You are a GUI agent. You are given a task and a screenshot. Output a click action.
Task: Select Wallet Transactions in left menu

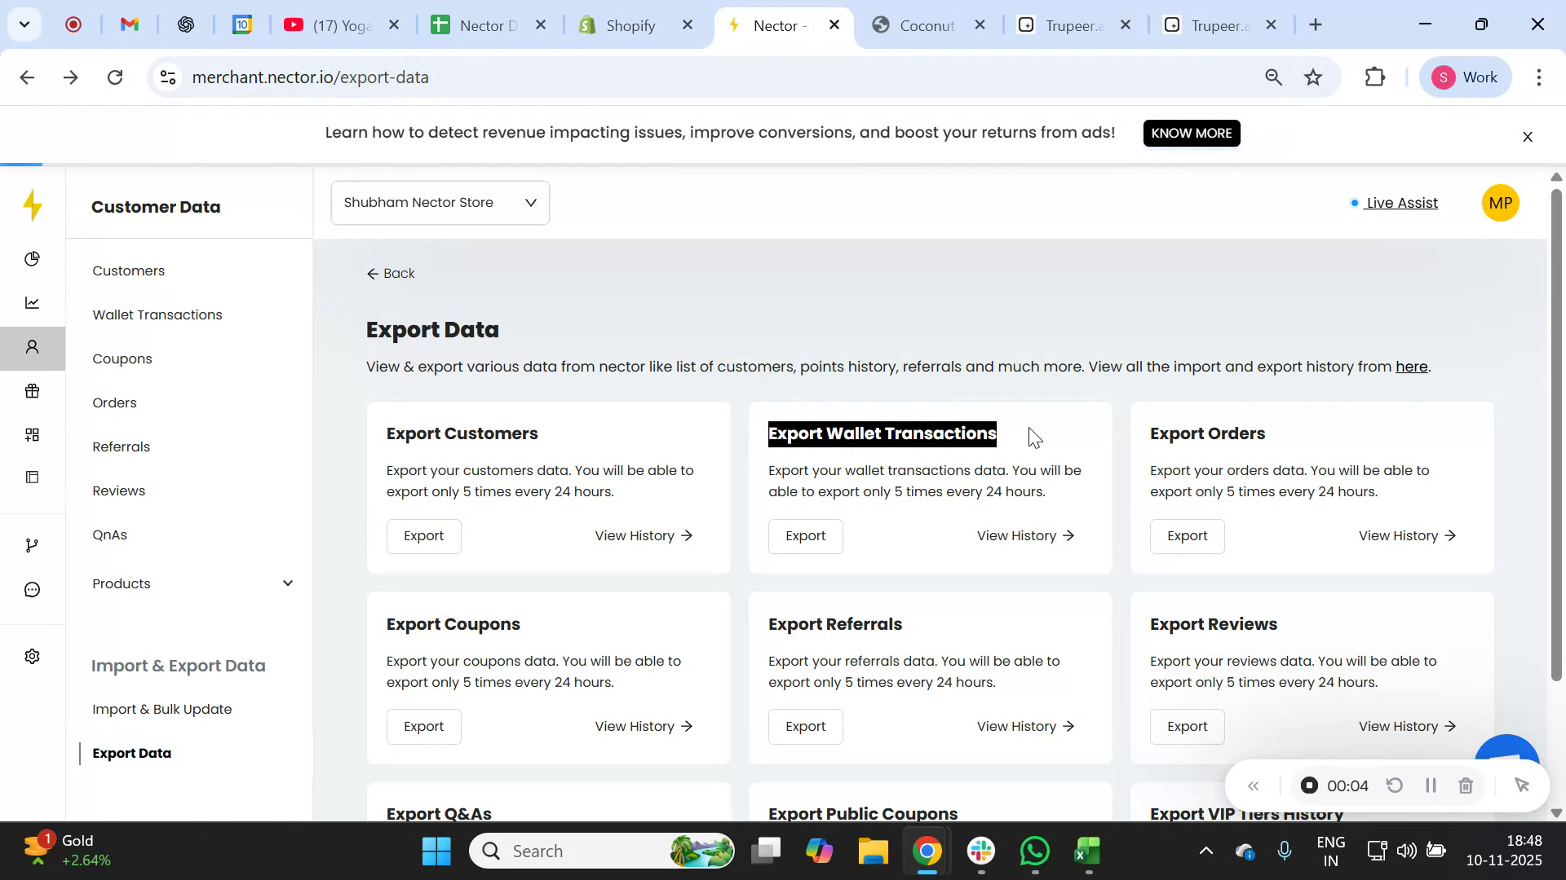[157, 315]
